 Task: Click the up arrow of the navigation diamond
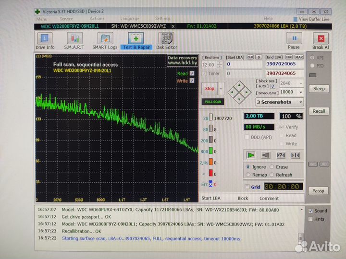click(239, 85)
